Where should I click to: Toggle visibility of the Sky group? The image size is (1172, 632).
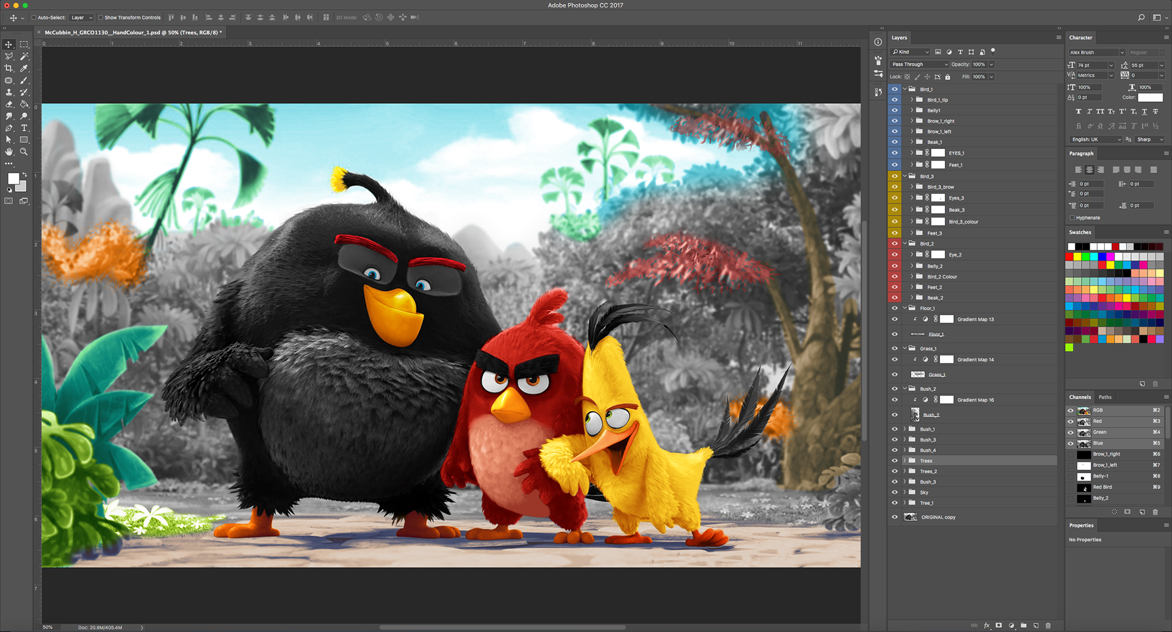click(x=895, y=492)
